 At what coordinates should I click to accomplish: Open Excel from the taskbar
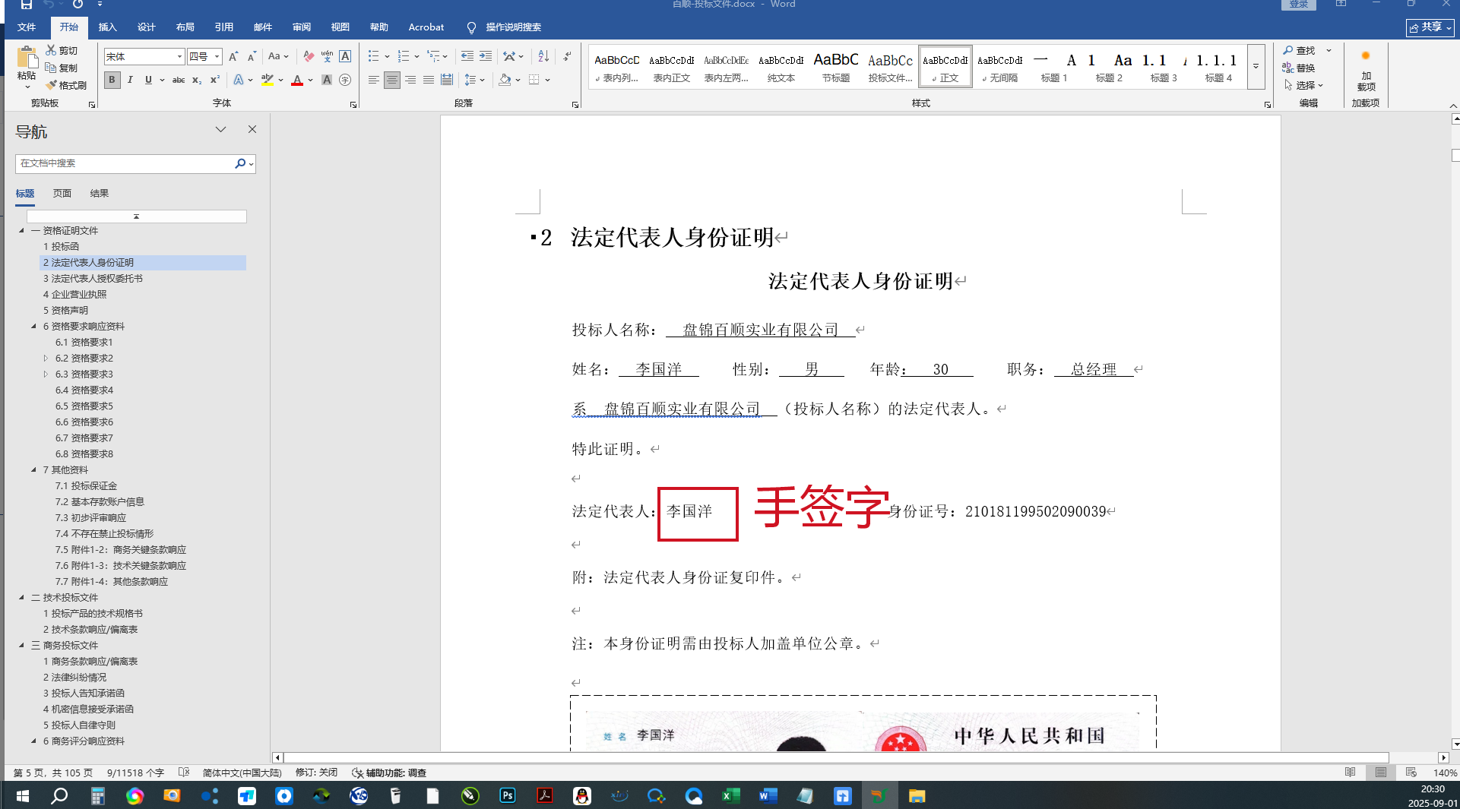pos(730,795)
